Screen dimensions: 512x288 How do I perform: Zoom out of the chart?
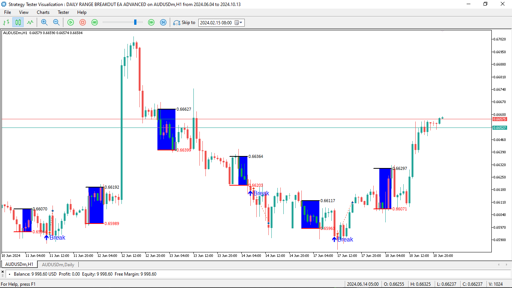tap(56, 22)
